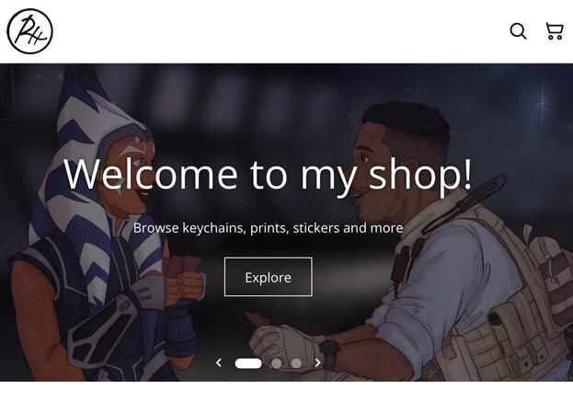573x414 pixels.
Task: Open the shopping cart icon
Action: [x=555, y=31]
